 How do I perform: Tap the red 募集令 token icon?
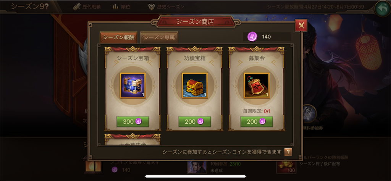coord(257,86)
